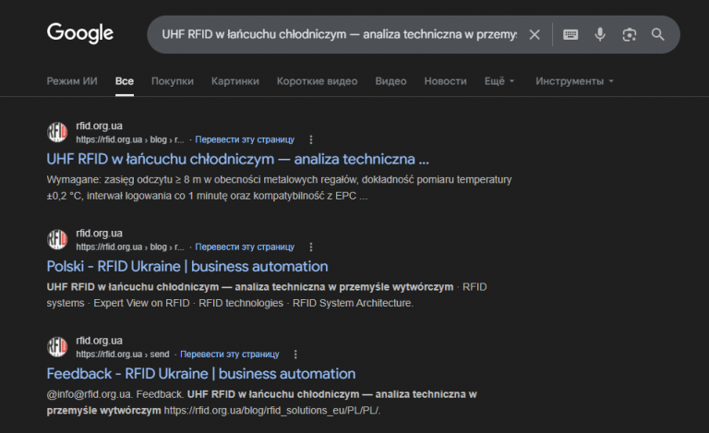This screenshot has height=433, width=709.
Task: Translate the Feedback RFID Ukraine result page
Action: (230, 355)
